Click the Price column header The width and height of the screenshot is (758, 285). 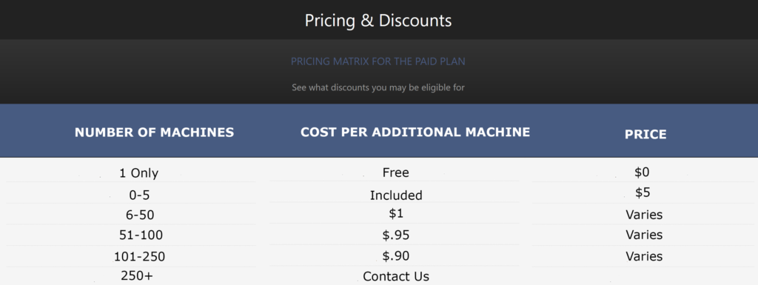(x=645, y=134)
